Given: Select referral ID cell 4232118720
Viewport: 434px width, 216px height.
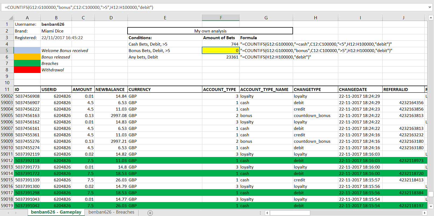Looking at the screenshot, I should click(x=403, y=173).
